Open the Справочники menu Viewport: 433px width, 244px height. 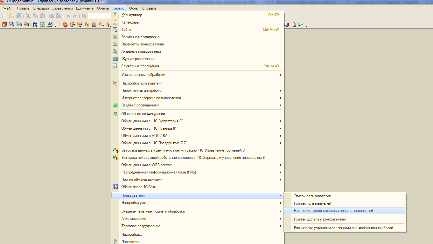(x=62, y=8)
